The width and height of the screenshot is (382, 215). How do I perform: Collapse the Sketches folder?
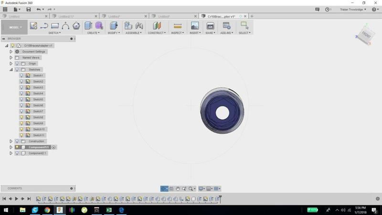point(11,70)
